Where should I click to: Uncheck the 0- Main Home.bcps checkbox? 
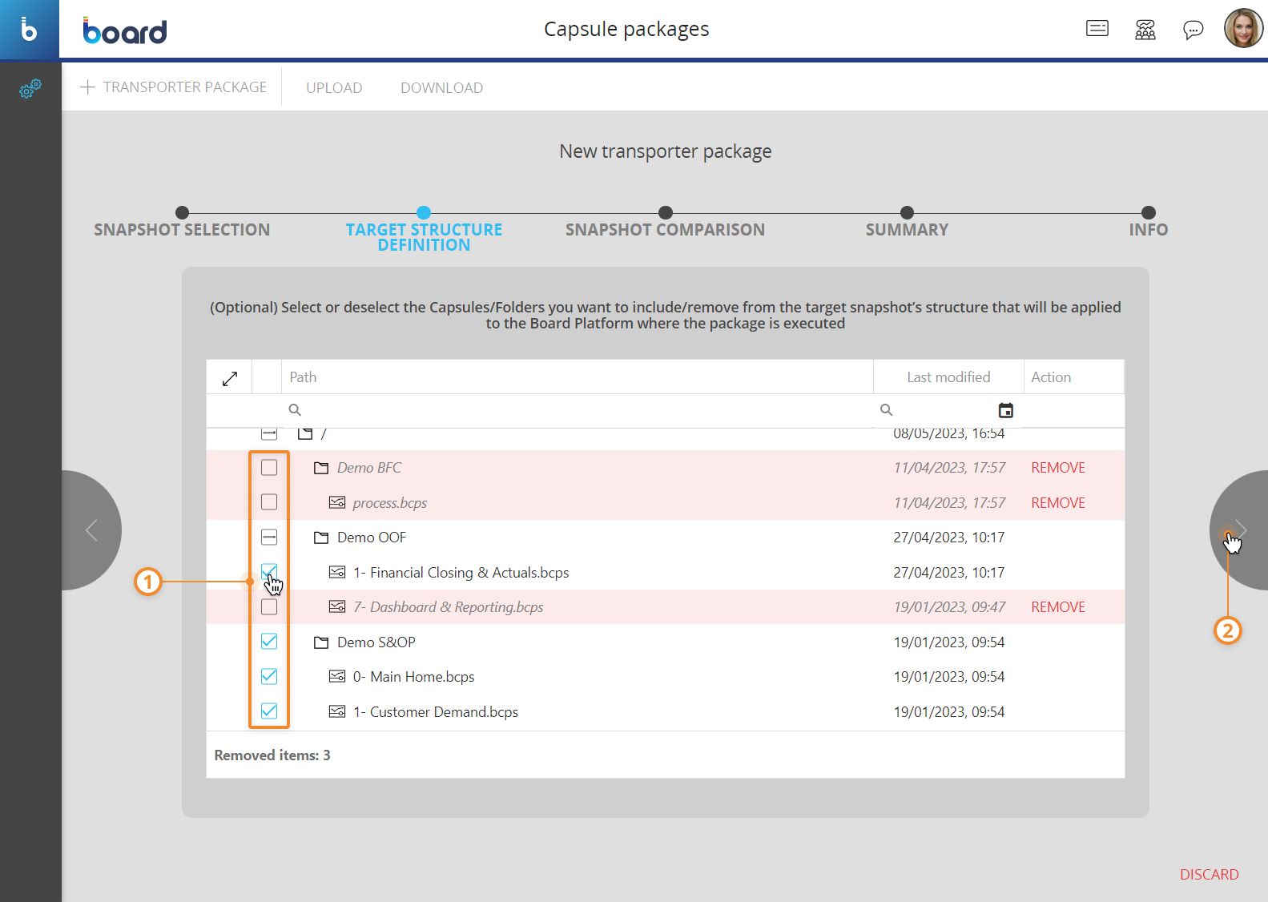[x=269, y=676]
